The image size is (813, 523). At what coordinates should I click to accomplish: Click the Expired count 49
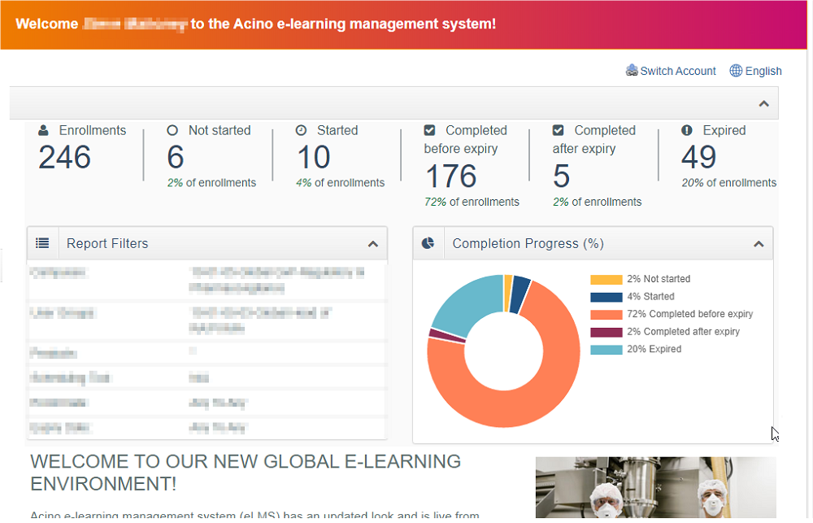699,157
